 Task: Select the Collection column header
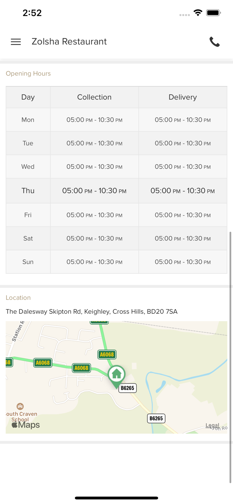94,97
